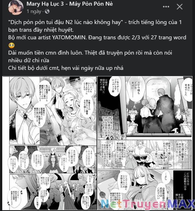The image size is (195, 211).
Task: Click the garden figures panel at top right
Action: pyautogui.click(x=159, y=106)
